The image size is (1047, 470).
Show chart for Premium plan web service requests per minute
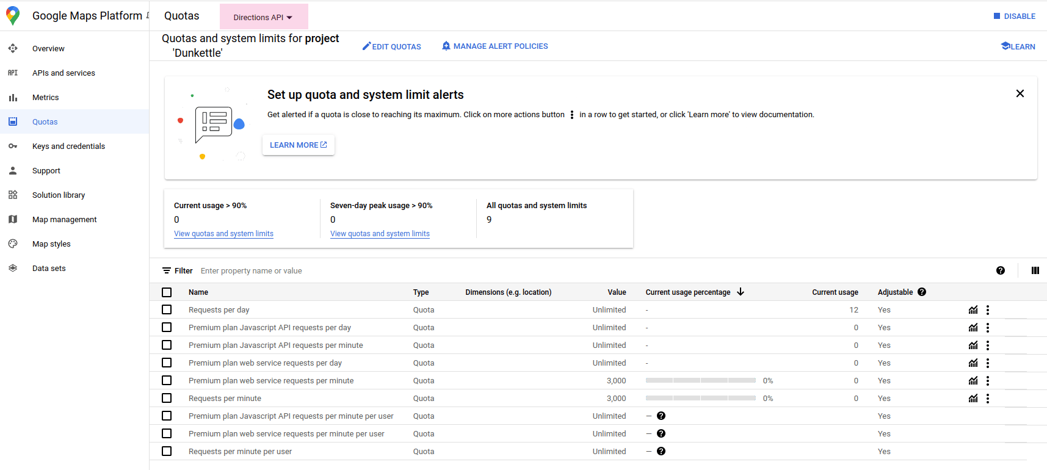pyautogui.click(x=973, y=381)
